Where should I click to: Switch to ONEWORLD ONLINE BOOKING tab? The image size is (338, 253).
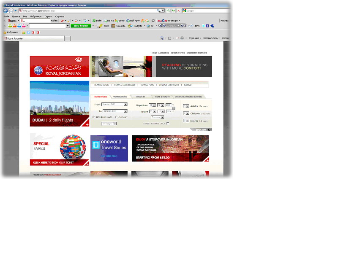(188, 97)
